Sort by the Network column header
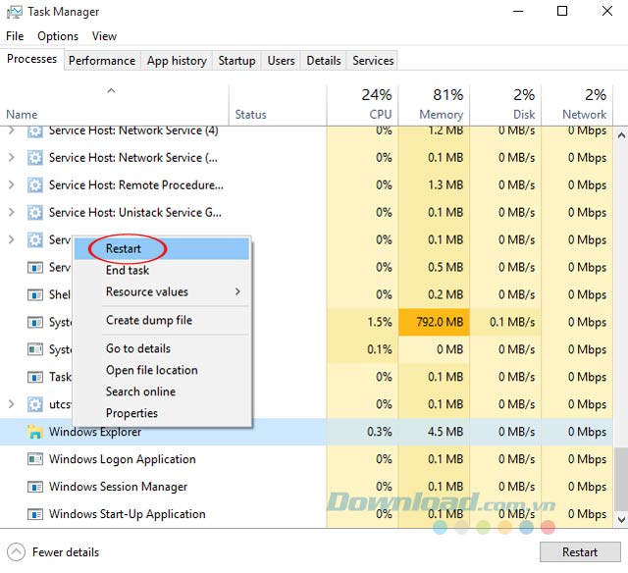The width and height of the screenshot is (628, 573). tap(577, 106)
